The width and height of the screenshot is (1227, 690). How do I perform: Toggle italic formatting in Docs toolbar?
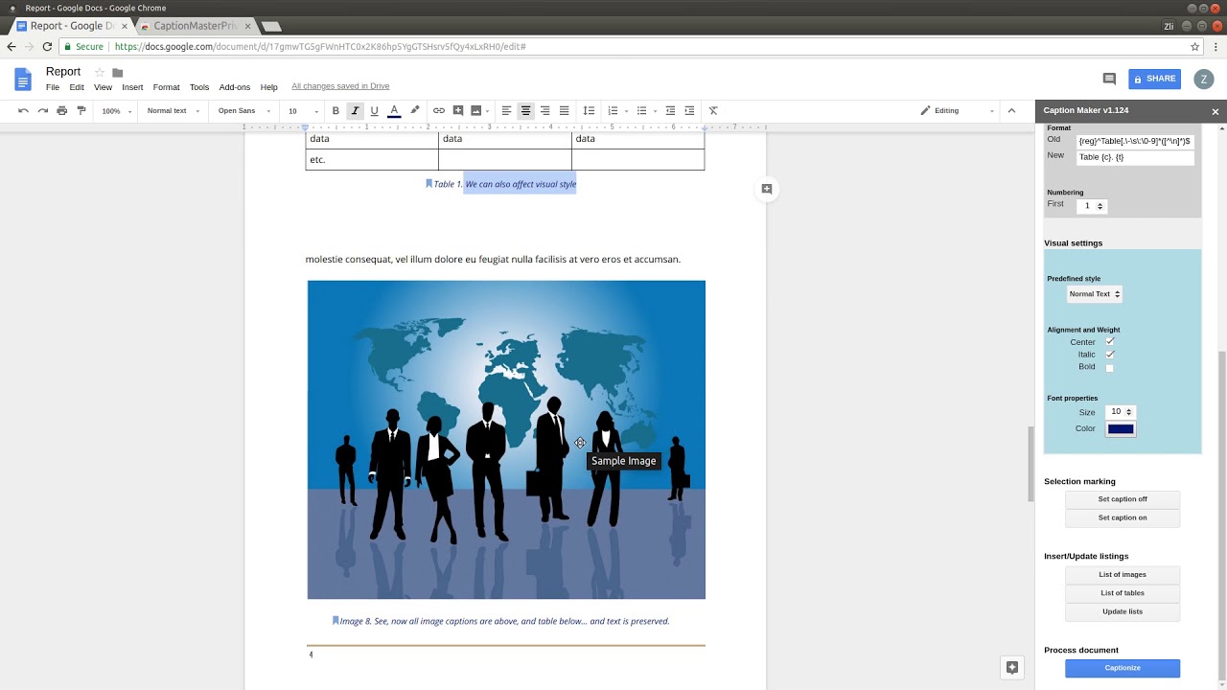click(x=355, y=111)
